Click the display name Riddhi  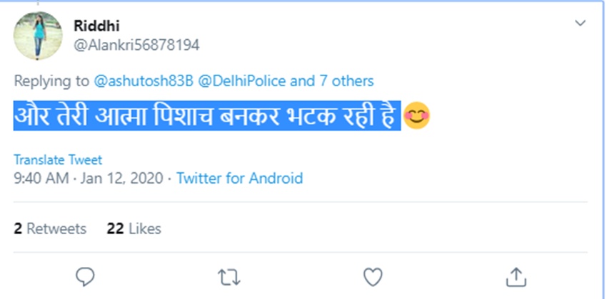tap(94, 26)
